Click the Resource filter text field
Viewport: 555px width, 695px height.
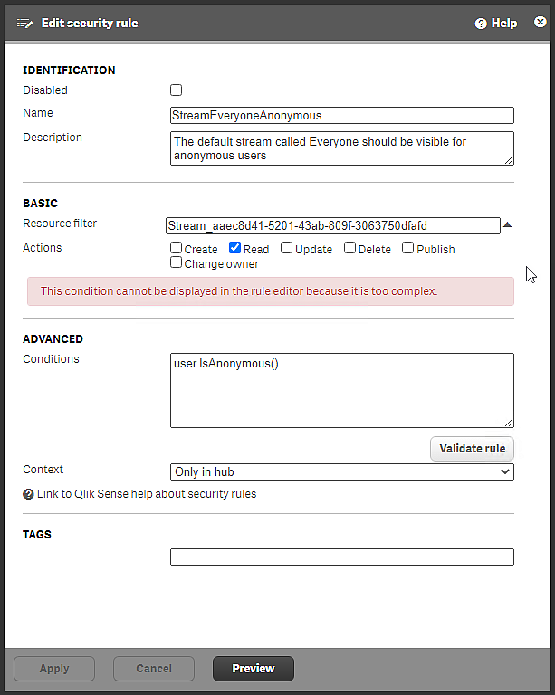click(332, 225)
